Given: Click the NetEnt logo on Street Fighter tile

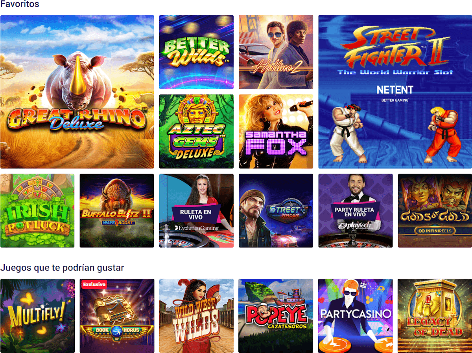Looking at the screenshot, I should [x=395, y=90].
